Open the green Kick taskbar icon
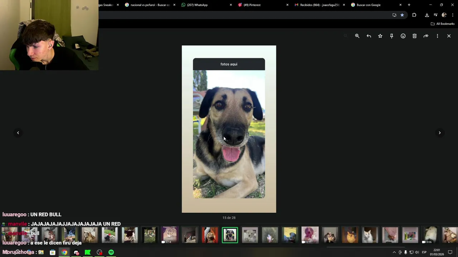 point(88,252)
